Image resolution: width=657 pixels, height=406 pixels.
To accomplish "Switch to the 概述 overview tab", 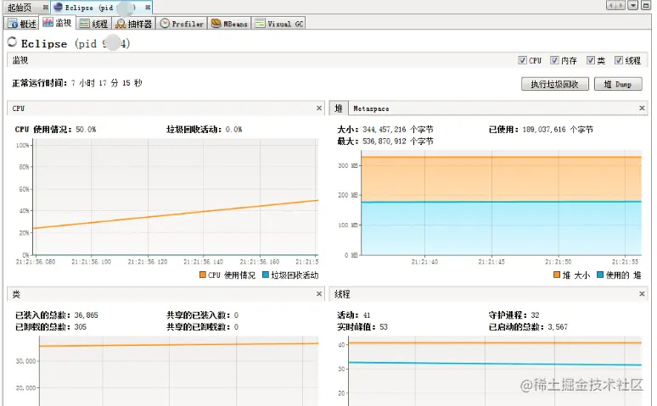I will point(23,24).
